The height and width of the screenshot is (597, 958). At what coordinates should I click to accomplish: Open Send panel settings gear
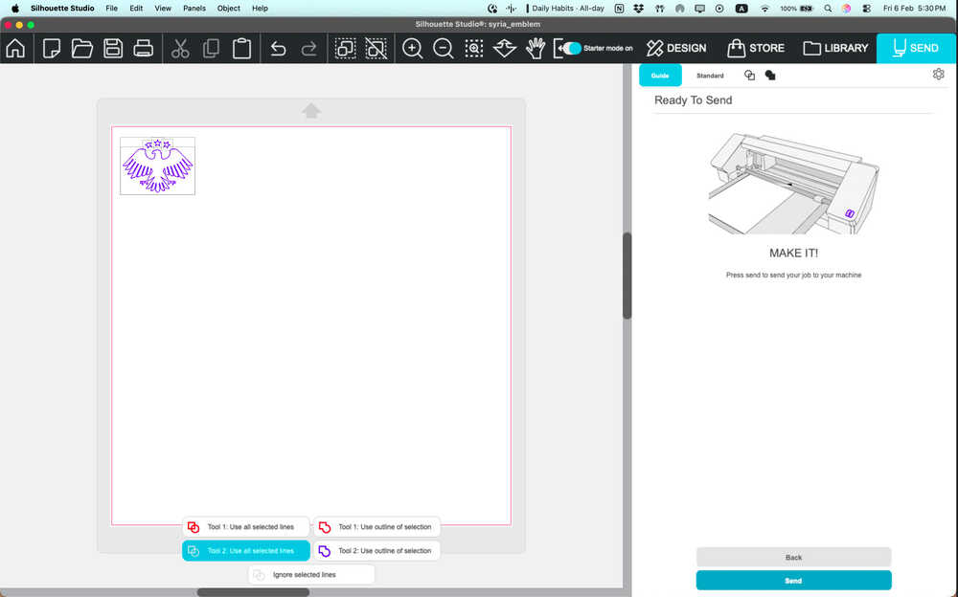coord(939,74)
